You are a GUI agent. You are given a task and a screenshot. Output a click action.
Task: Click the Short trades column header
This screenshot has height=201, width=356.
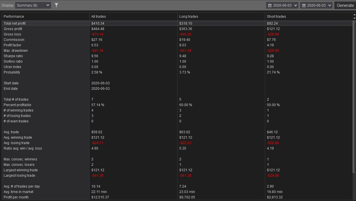[309, 17]
